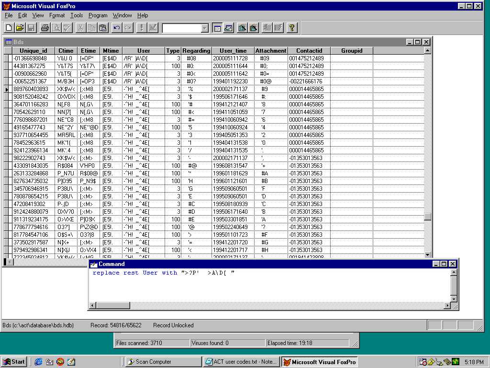Click the Form Wizard toolbar icon
Screen dimensions: 490x368
[x=242, y=28]
